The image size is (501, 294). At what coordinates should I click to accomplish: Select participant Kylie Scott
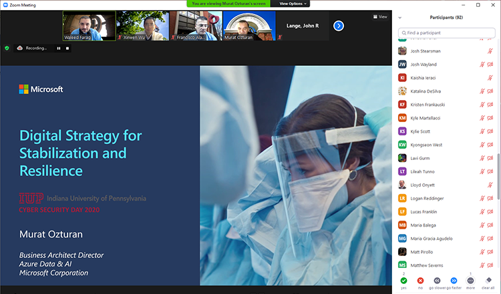point(446,131)
